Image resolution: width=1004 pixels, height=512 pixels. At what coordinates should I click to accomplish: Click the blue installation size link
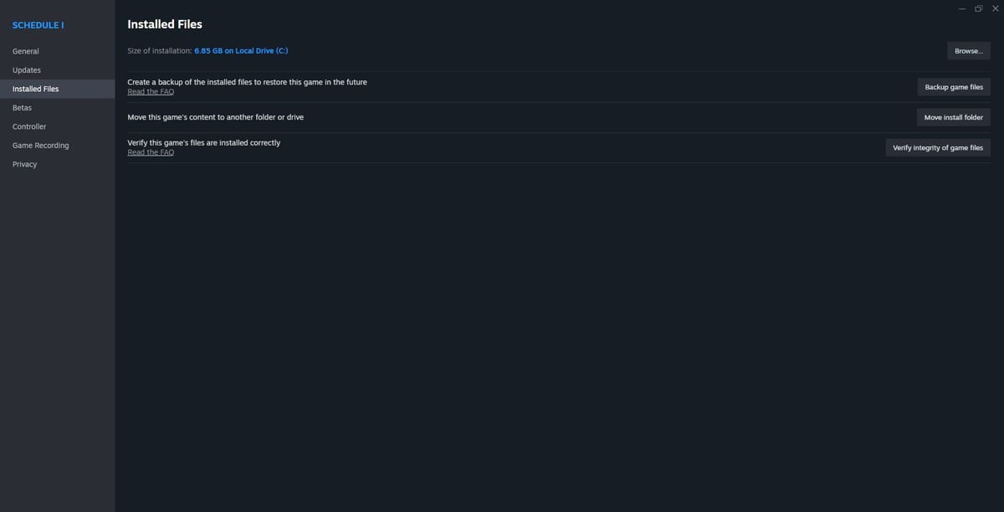[241, 50]
